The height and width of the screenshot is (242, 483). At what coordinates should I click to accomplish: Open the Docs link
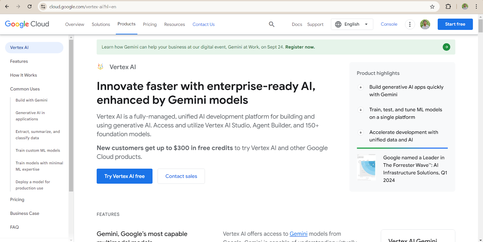[297, 24]
